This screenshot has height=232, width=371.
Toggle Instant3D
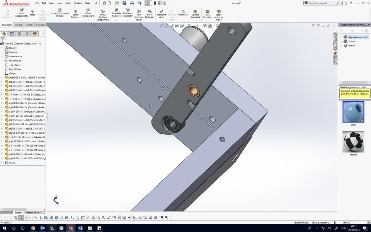[x=183, y=13]
